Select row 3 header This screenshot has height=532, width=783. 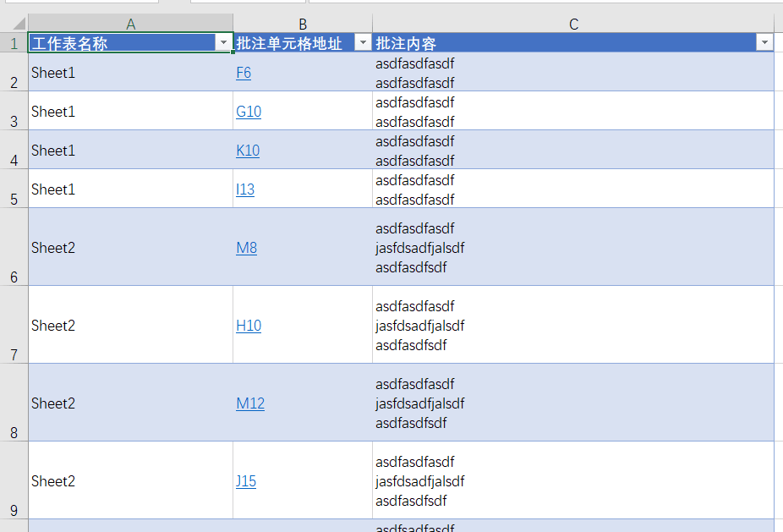tap(14, 111)
